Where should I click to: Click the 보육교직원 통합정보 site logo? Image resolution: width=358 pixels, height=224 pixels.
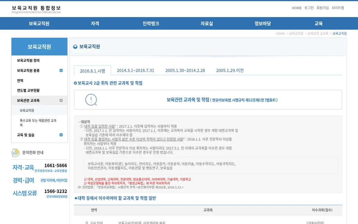coord(36,9)
